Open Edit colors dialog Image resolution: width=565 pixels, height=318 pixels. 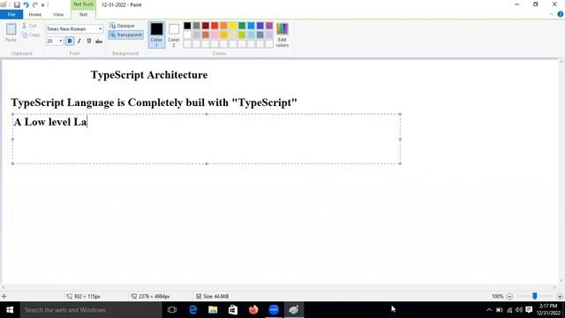(282, 34)
